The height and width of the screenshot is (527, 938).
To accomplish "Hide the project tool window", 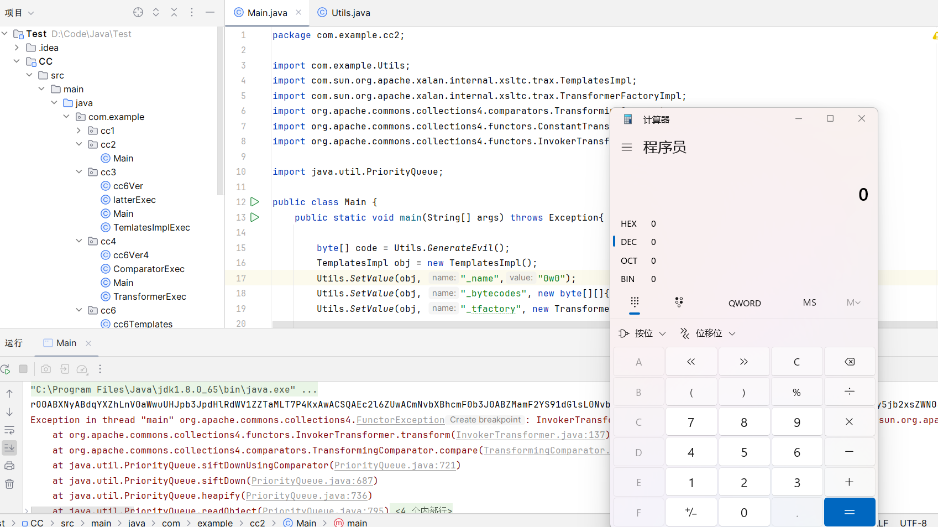I will (210, 12).
